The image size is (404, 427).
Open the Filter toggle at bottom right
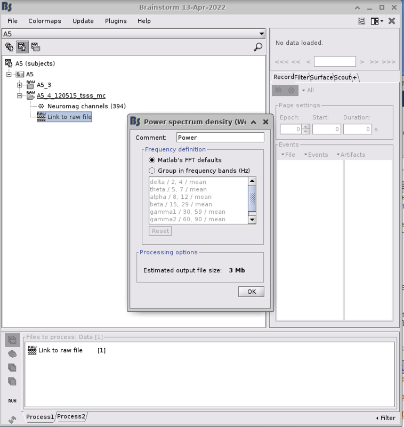[x=386, y=418]
